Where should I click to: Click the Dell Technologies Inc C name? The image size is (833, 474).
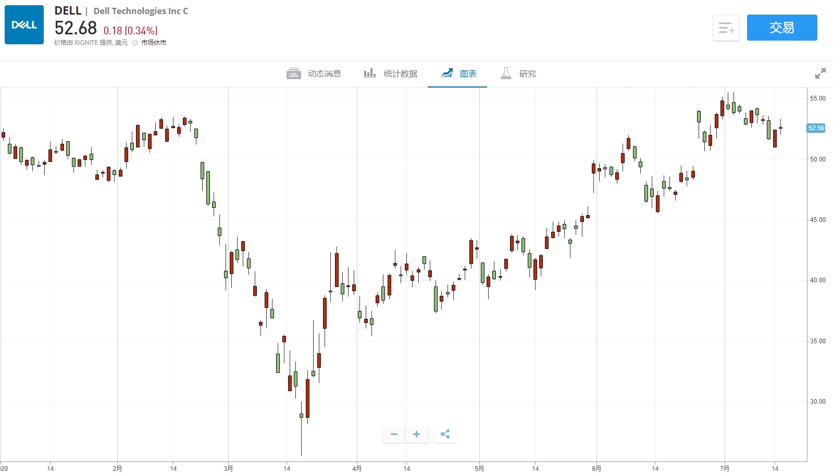(x=141, y=11)
